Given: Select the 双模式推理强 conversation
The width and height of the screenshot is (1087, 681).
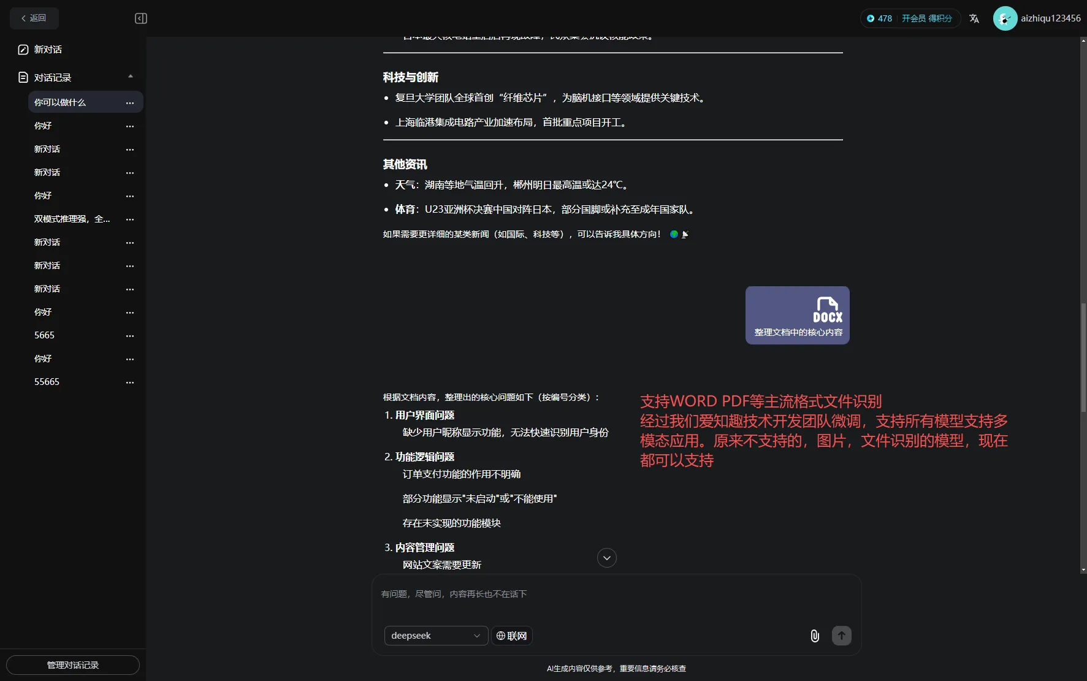Looking at the screenshot, I should 72,219.
